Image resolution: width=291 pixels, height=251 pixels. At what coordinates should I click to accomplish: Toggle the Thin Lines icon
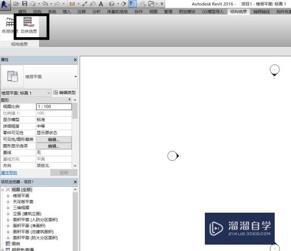click(133, 3)
